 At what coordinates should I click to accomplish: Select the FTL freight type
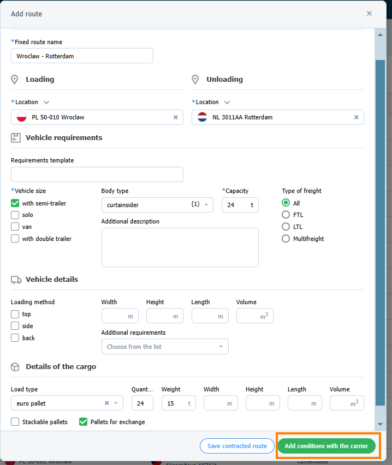pos(286,215)
